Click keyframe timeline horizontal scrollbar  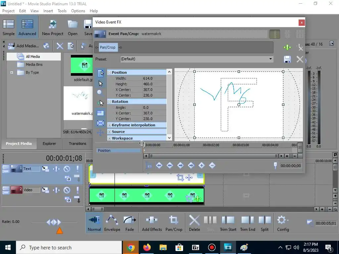pos(214,156)
